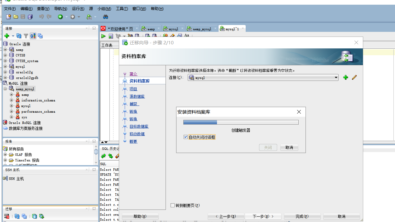Open the 连接 connection dropdown

coord(336,77)
